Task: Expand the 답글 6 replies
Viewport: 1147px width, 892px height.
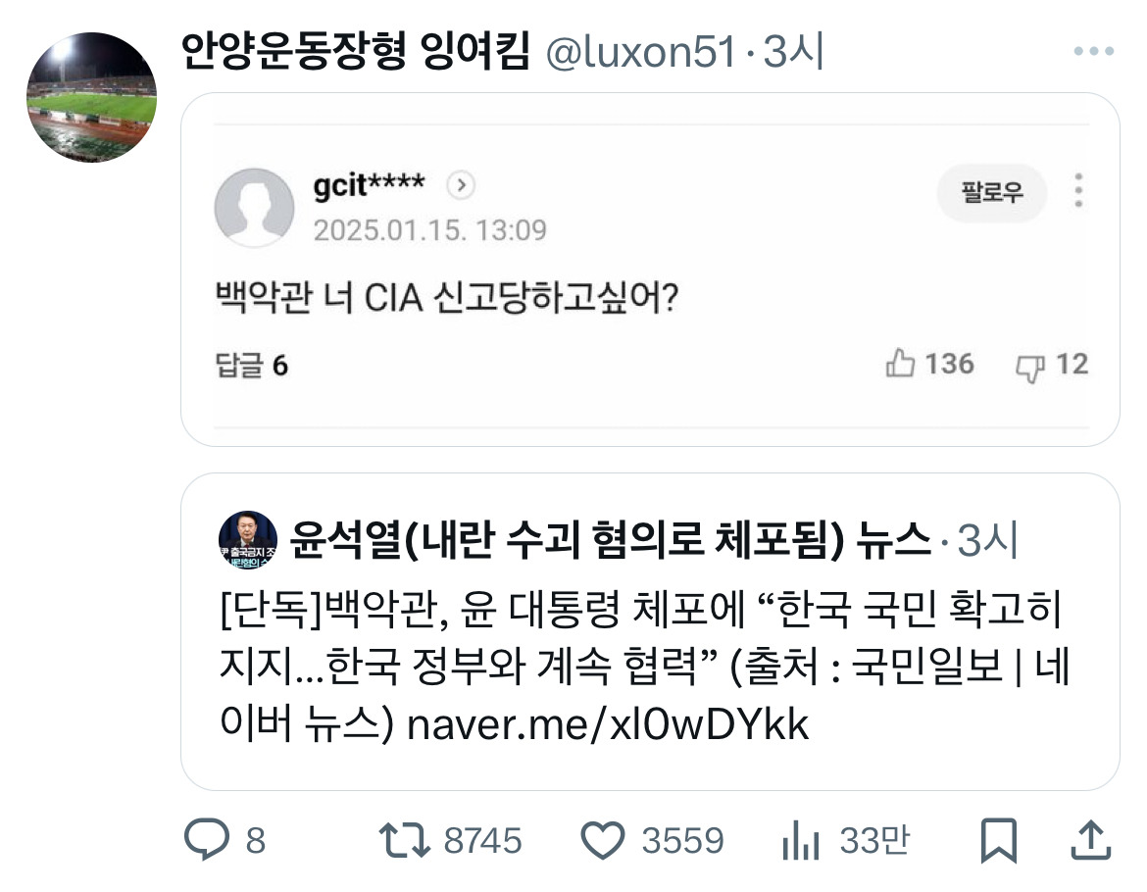Action: point(252,367)
